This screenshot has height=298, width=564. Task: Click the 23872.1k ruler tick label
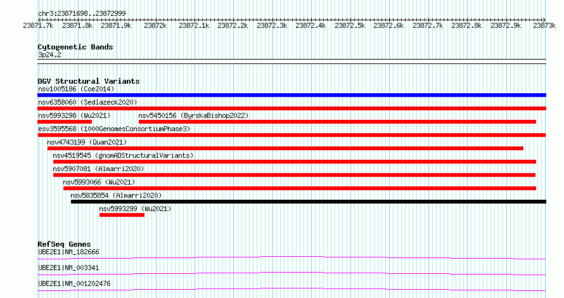pyautogui.click(x=195, y=25)
